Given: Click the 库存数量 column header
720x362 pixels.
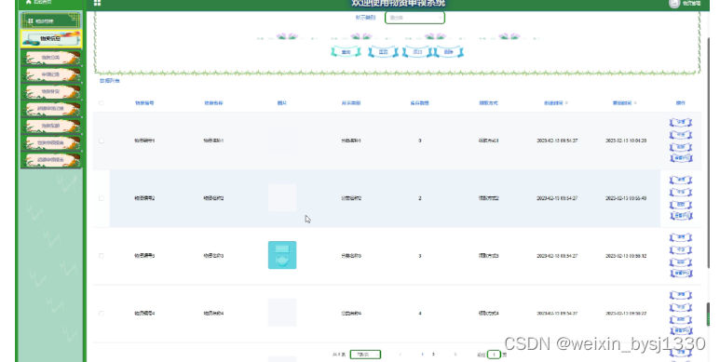Looking at the screenshot, I should (420, 102).
